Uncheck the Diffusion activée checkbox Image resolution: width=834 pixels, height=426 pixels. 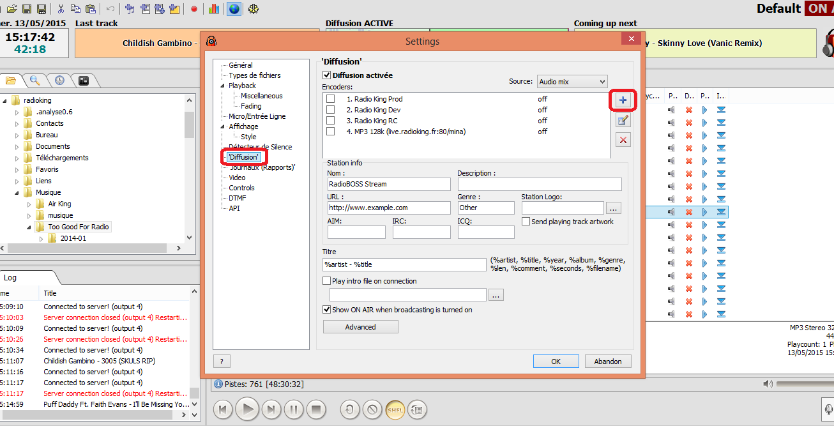pos(328,75)
